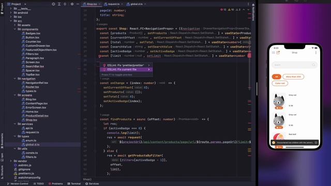The image size is (331, 186).
Task: Expand the ios folder
Action: 11,17
